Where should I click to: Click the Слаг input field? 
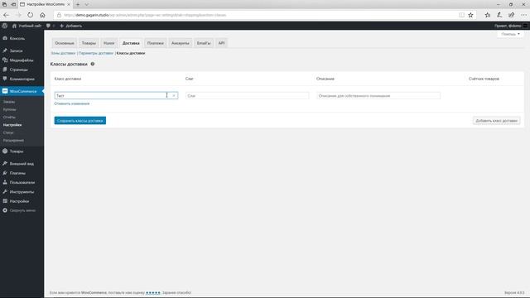(247, 96)
